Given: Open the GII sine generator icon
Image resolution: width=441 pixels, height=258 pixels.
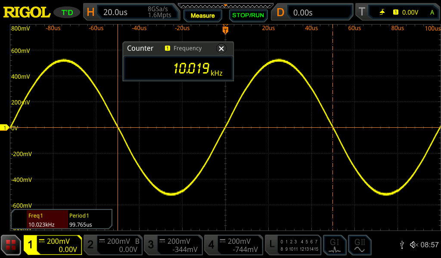Looking at the screenshot, I should coord(360,245).
